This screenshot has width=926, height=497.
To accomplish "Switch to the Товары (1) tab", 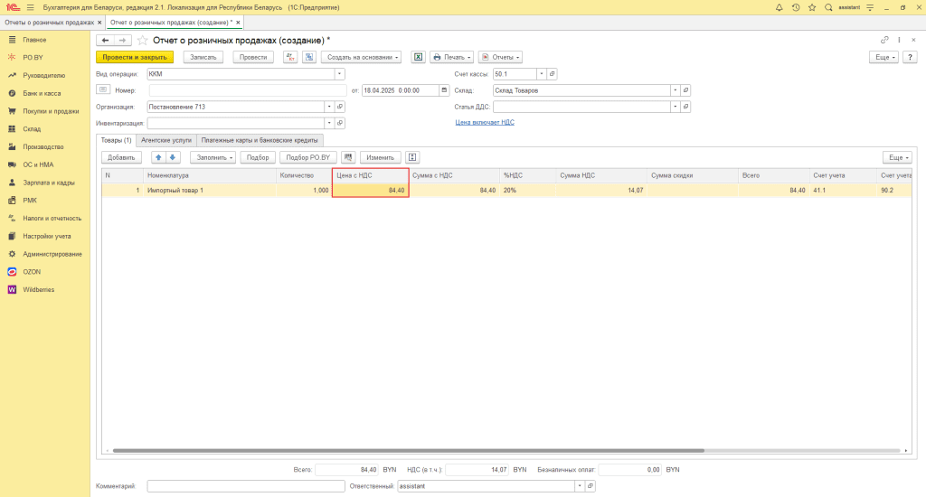I will (116, 140).
